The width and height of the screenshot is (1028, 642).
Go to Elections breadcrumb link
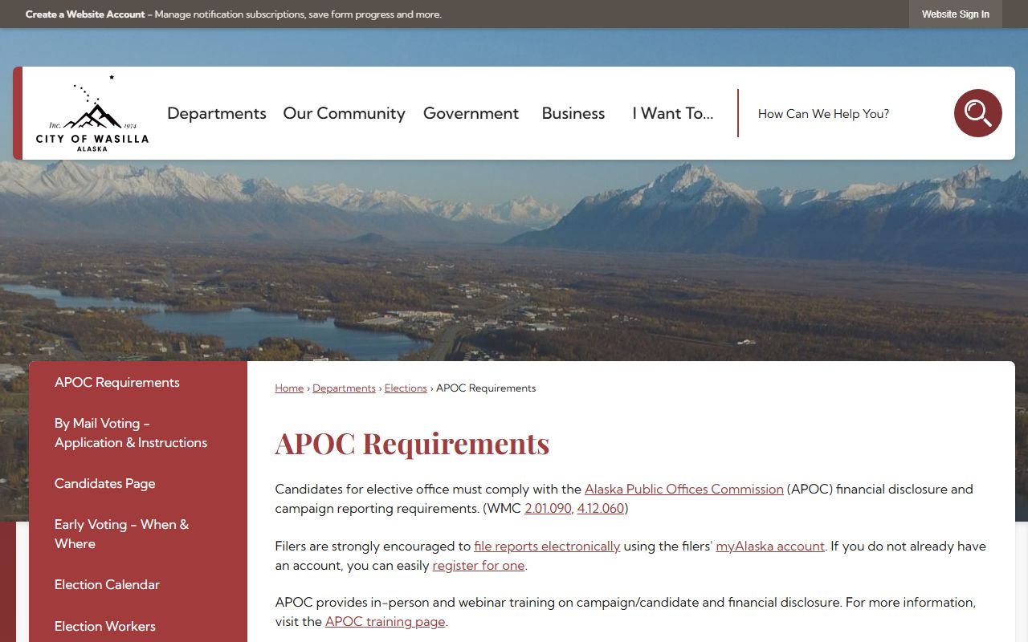point(406,388)
